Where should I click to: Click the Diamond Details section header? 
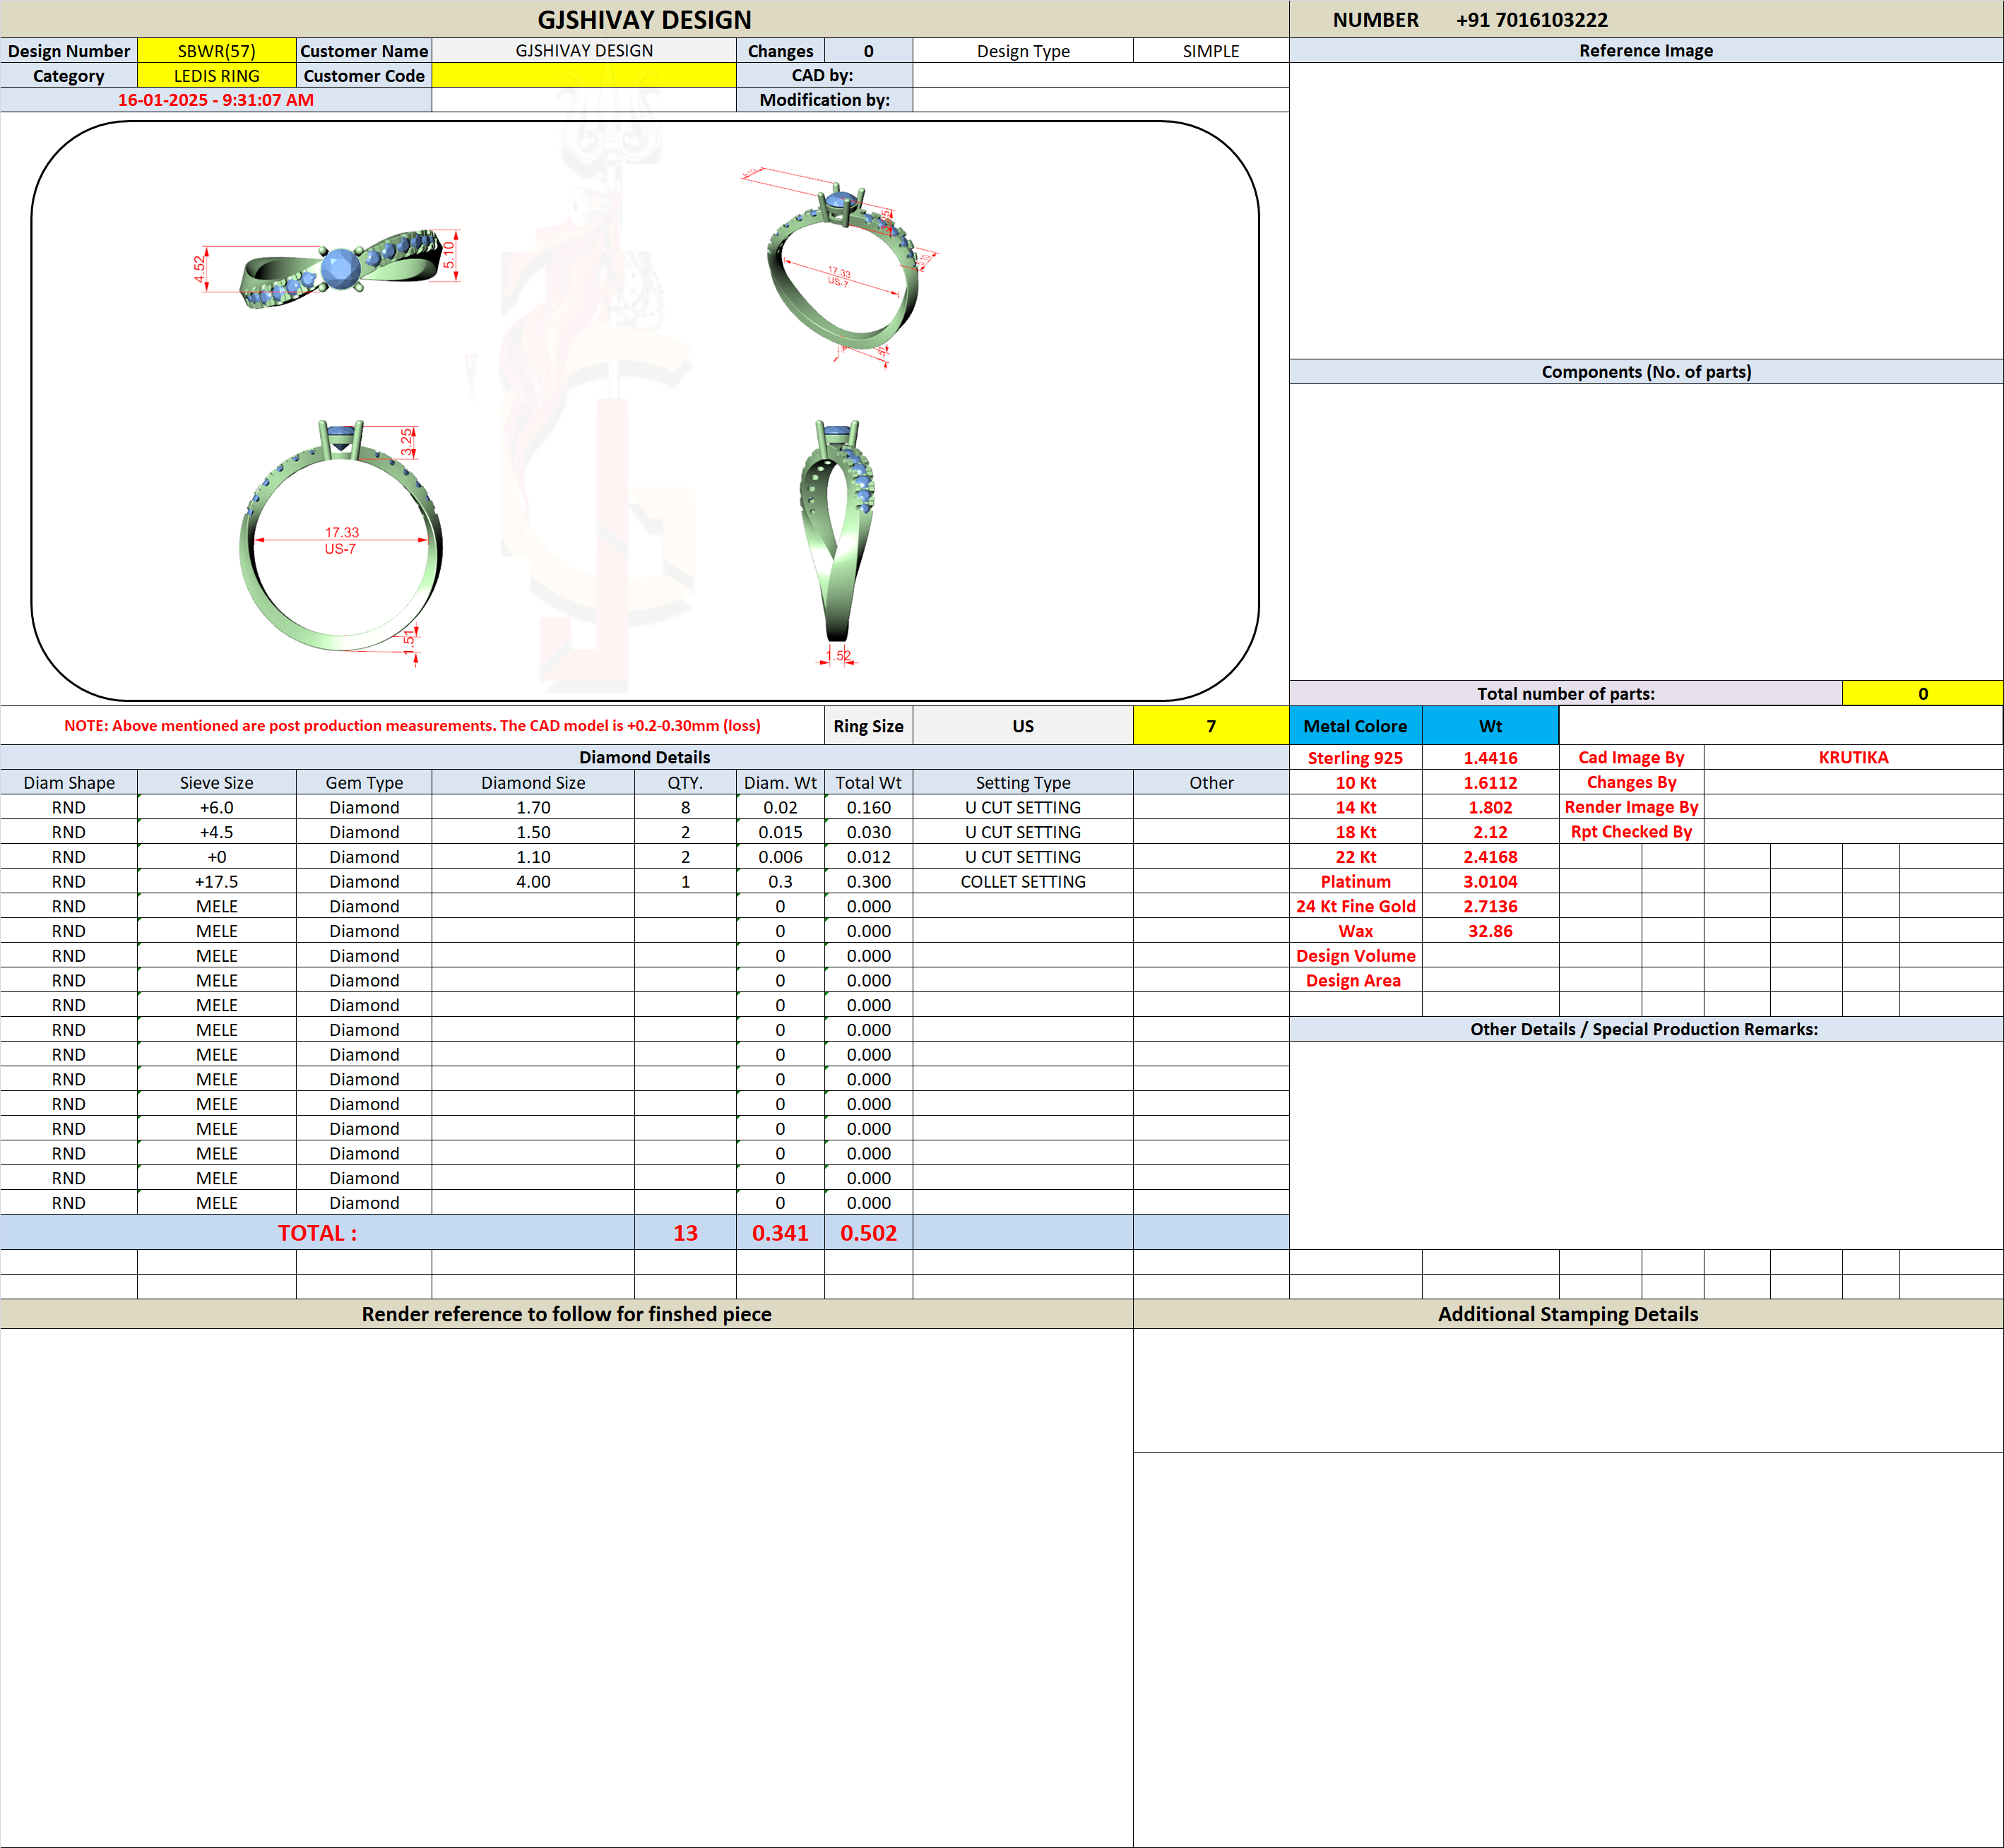pos(644,758)
